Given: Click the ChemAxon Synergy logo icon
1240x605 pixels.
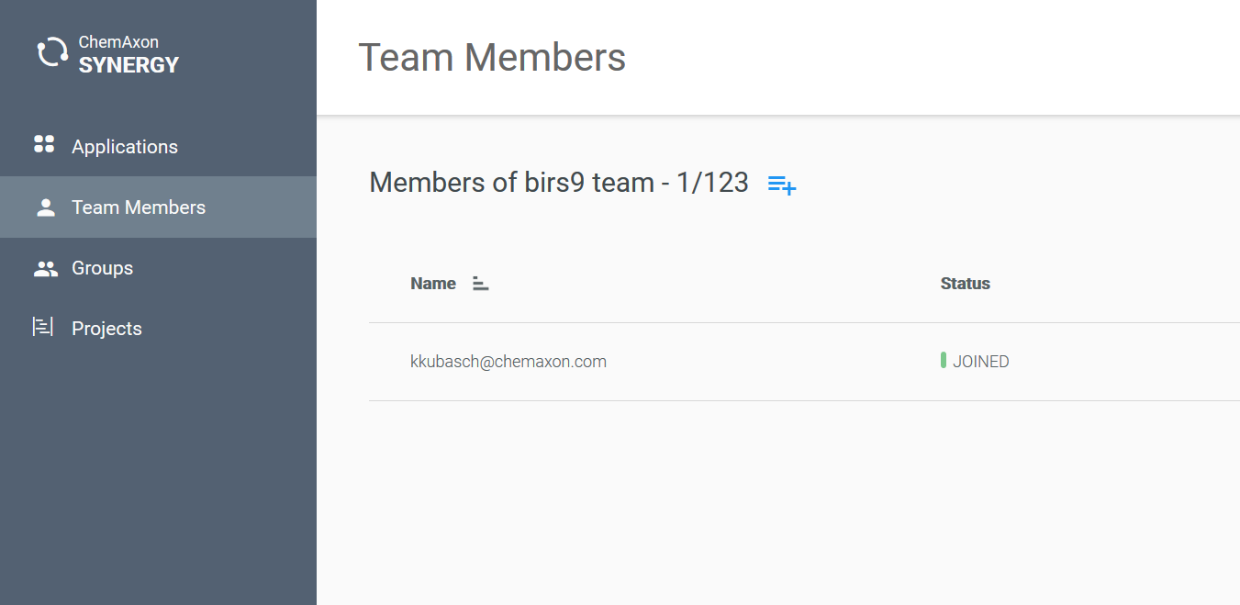Looking at the screenshot, I should (x=52, y=52).
